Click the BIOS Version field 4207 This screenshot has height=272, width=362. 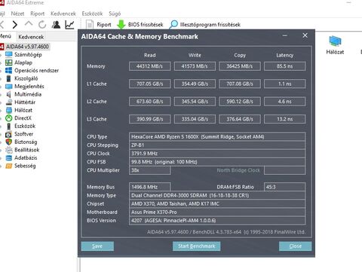pyautogui.click(x=217, y=221)
